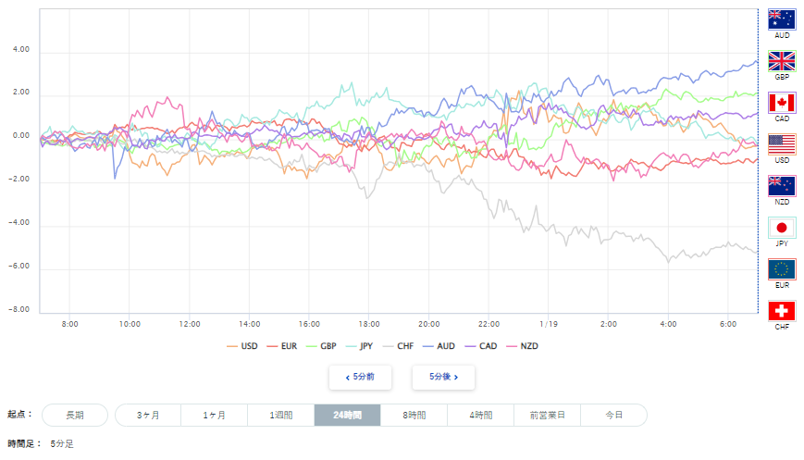Toggle EUR series in chart legend

click(282, 346)
